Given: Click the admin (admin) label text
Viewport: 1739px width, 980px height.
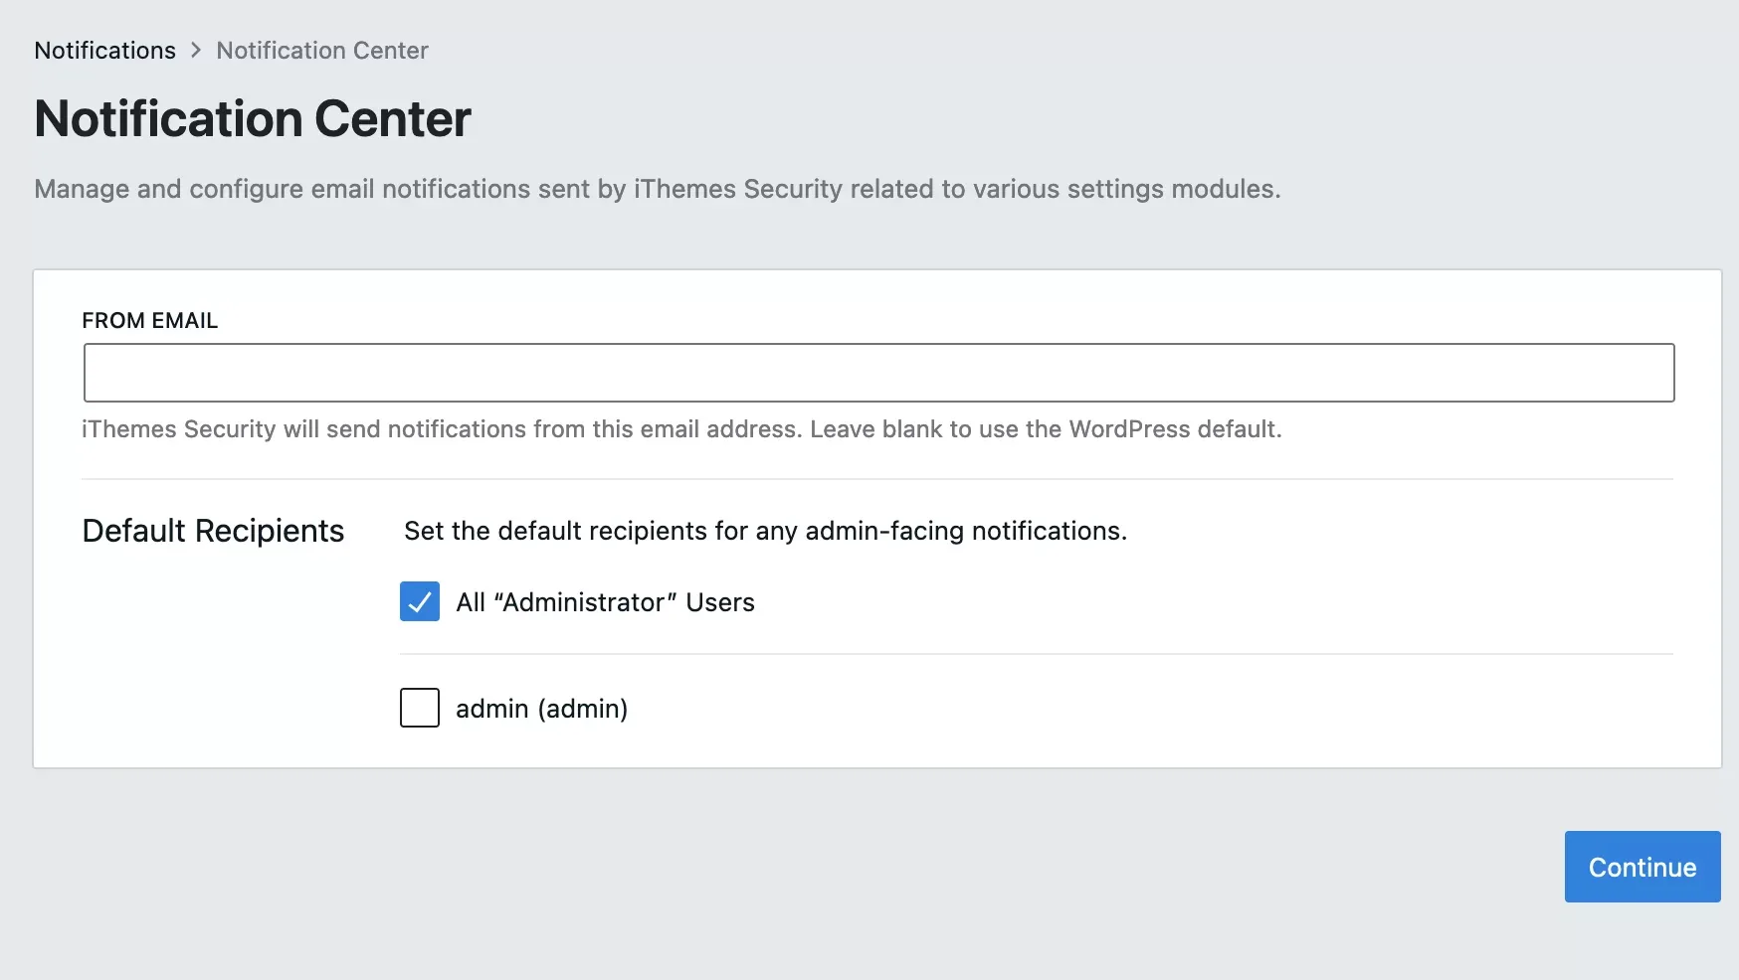Looking at the screenshot, I should tap(541, 709).
